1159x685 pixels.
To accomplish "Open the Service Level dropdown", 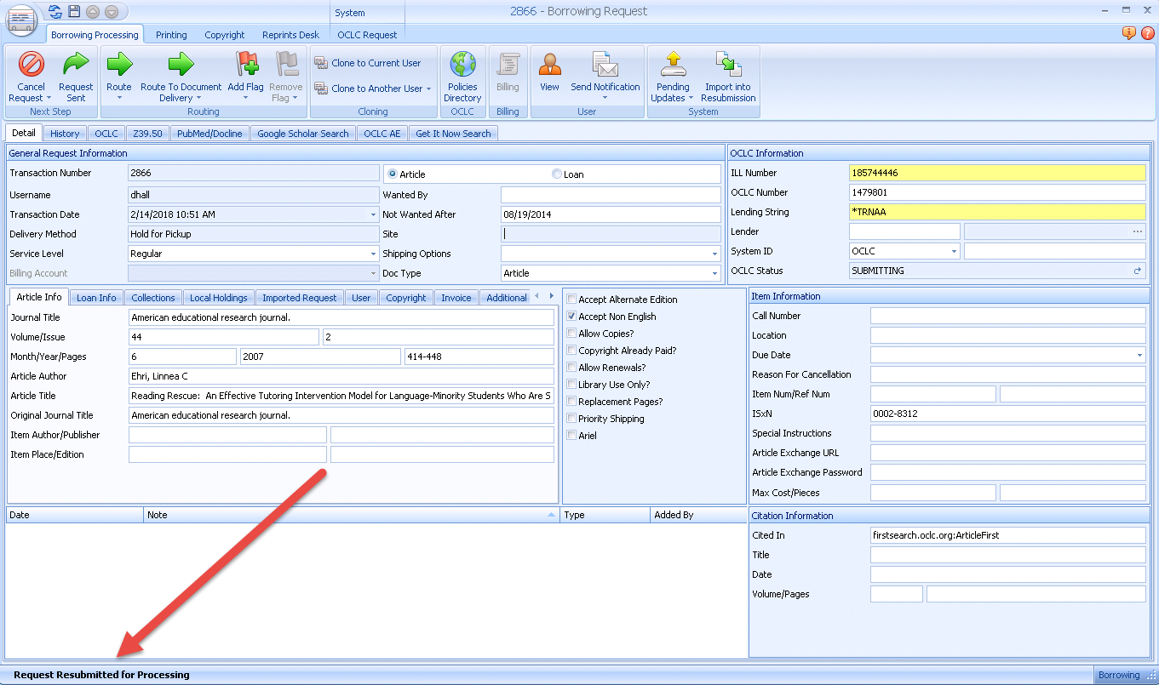I will point(373,254).
